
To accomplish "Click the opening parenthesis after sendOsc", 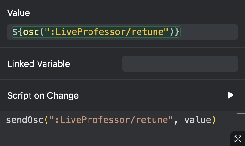I will [46, 120].
